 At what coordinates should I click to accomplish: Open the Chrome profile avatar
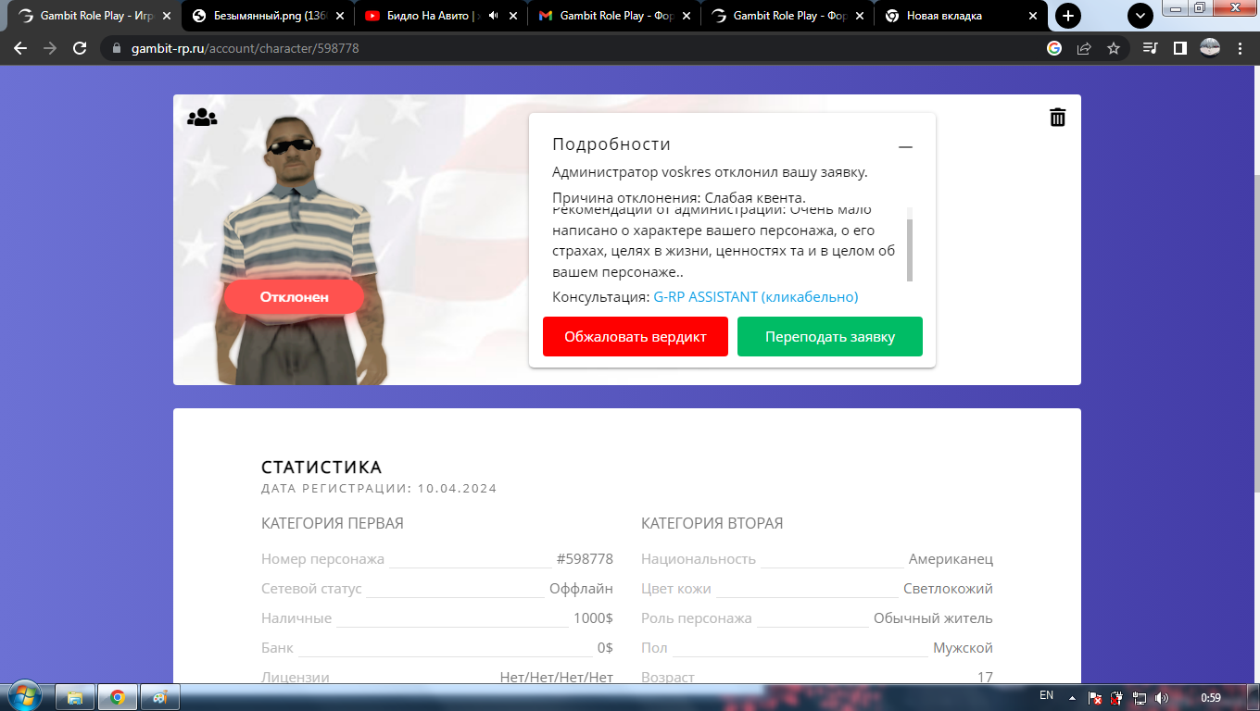point(1210,48)
